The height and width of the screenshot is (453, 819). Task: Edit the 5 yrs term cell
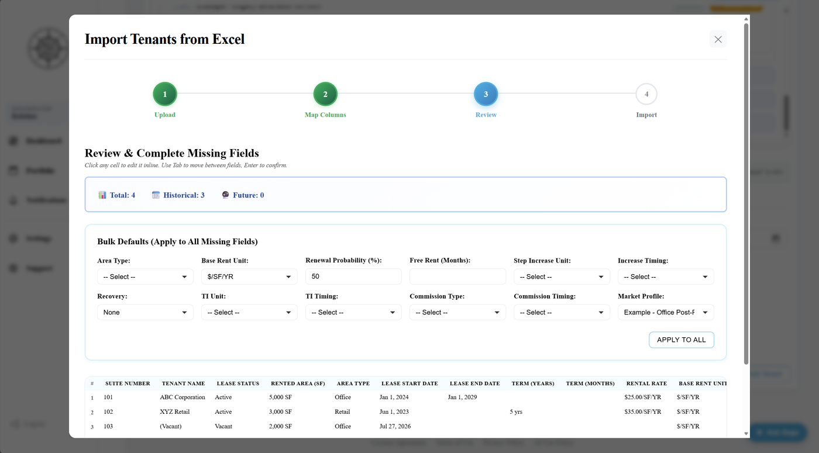516,411
